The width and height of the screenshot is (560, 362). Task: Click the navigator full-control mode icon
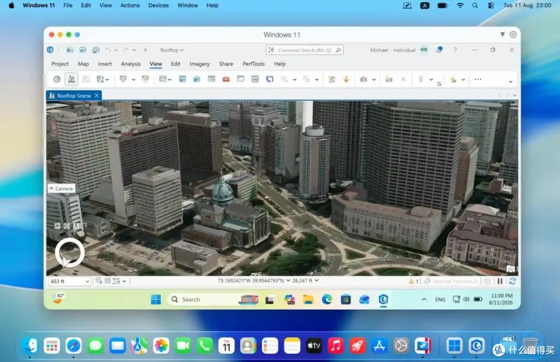pos(67,226)
